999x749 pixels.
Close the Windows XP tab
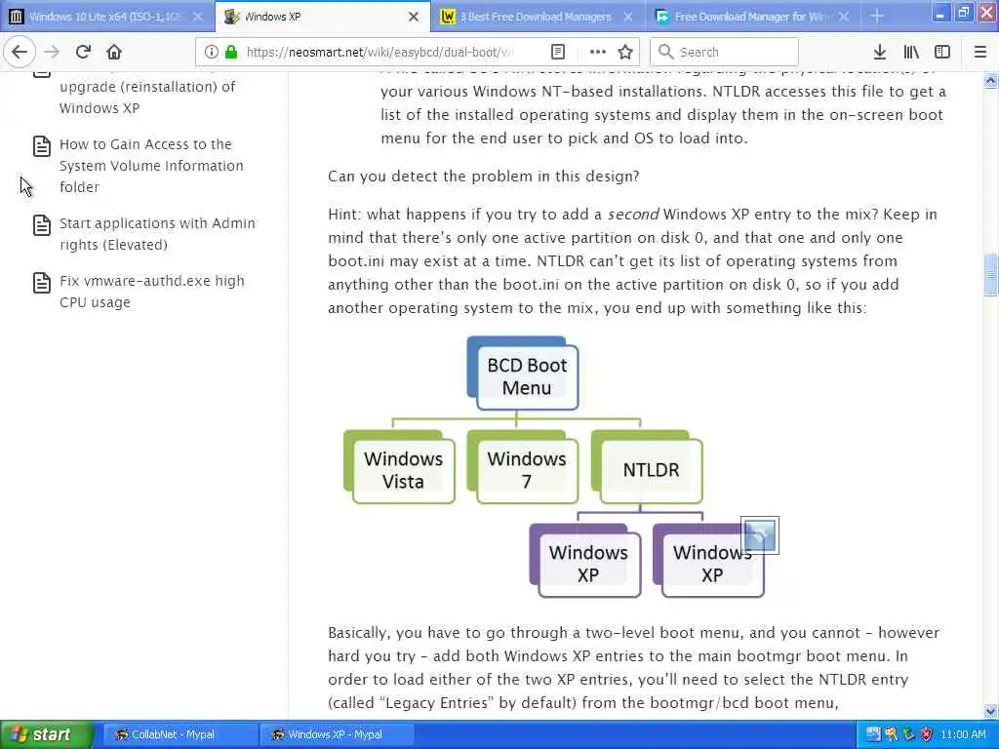(414, 17)
